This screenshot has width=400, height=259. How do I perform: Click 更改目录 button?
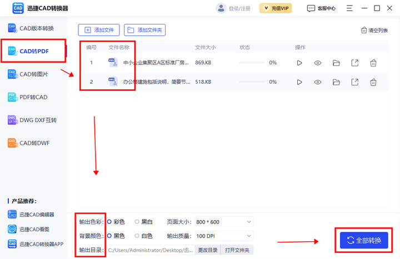(x=208, y=250)
